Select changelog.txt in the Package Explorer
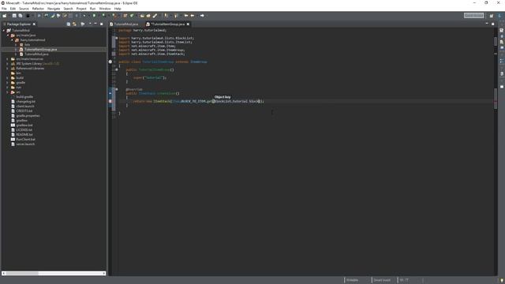The width and height of the screenshot is (505, 284). [x=26, y=102]
